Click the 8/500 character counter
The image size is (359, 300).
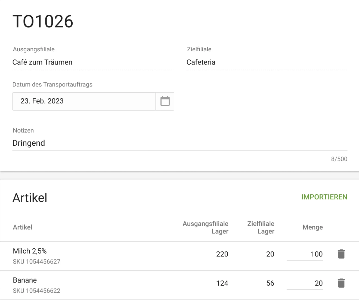click(339, 159)
